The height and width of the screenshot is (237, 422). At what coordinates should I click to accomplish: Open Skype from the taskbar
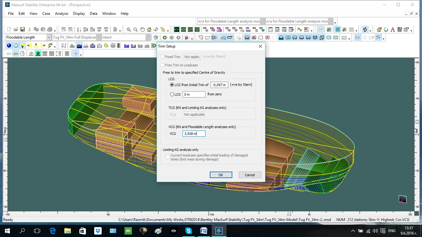point(188,231)
